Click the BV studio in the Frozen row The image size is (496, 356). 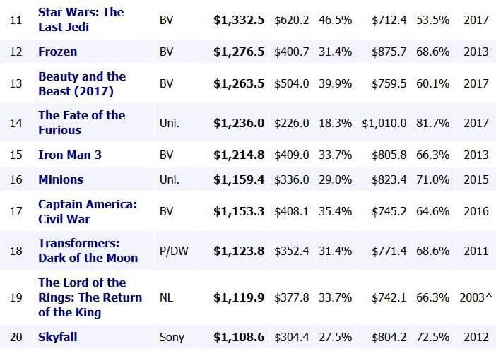click(x=167, y=52)
